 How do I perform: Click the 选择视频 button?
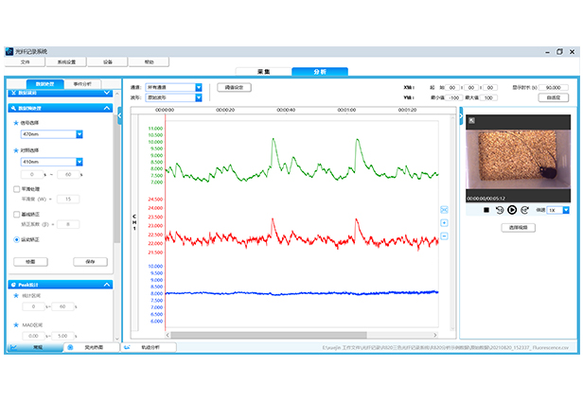[x=518, y=228]
